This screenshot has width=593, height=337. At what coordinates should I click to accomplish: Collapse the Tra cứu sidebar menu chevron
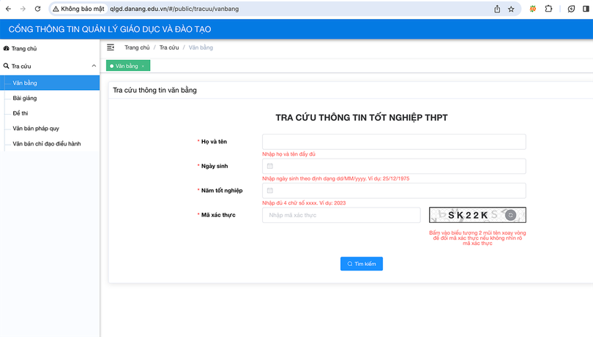(94, 66)
